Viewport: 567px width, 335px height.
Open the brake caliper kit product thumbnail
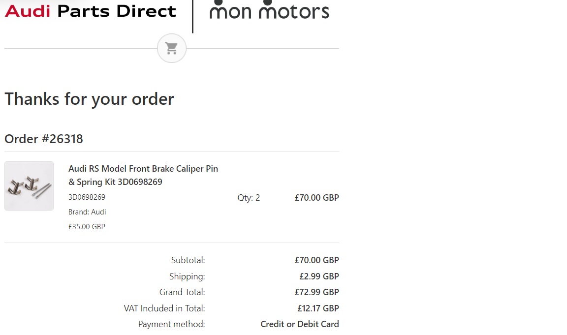pos(29,186)
